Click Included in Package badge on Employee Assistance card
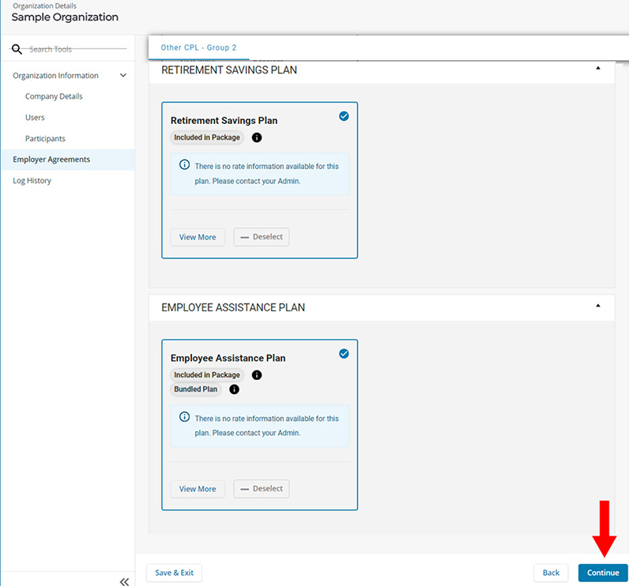 (x=207, y=375)
